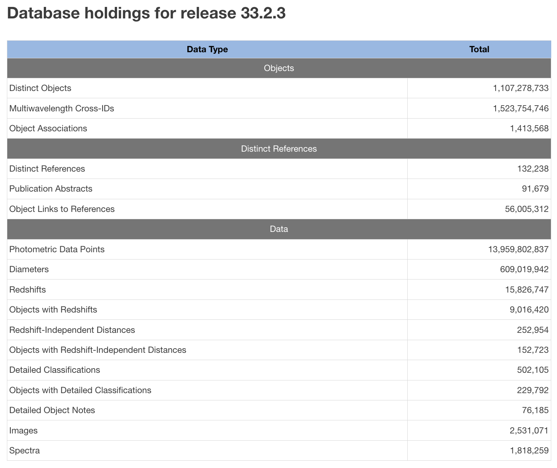Click the Total column header
Screen dimensions: 557x468
coord(479,50)
